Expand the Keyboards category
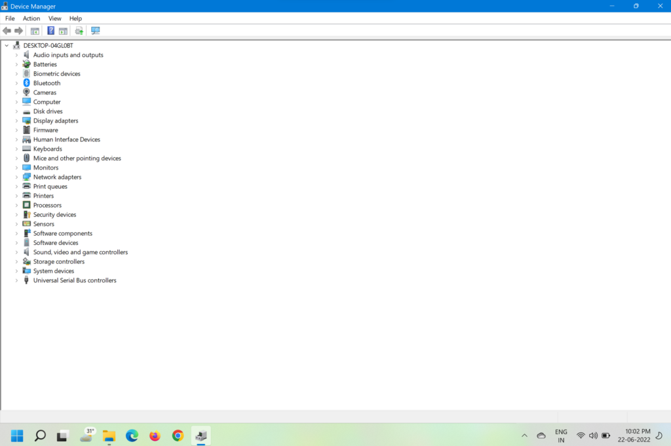Viewport: 671px width, 446px height. click(16, 149)
